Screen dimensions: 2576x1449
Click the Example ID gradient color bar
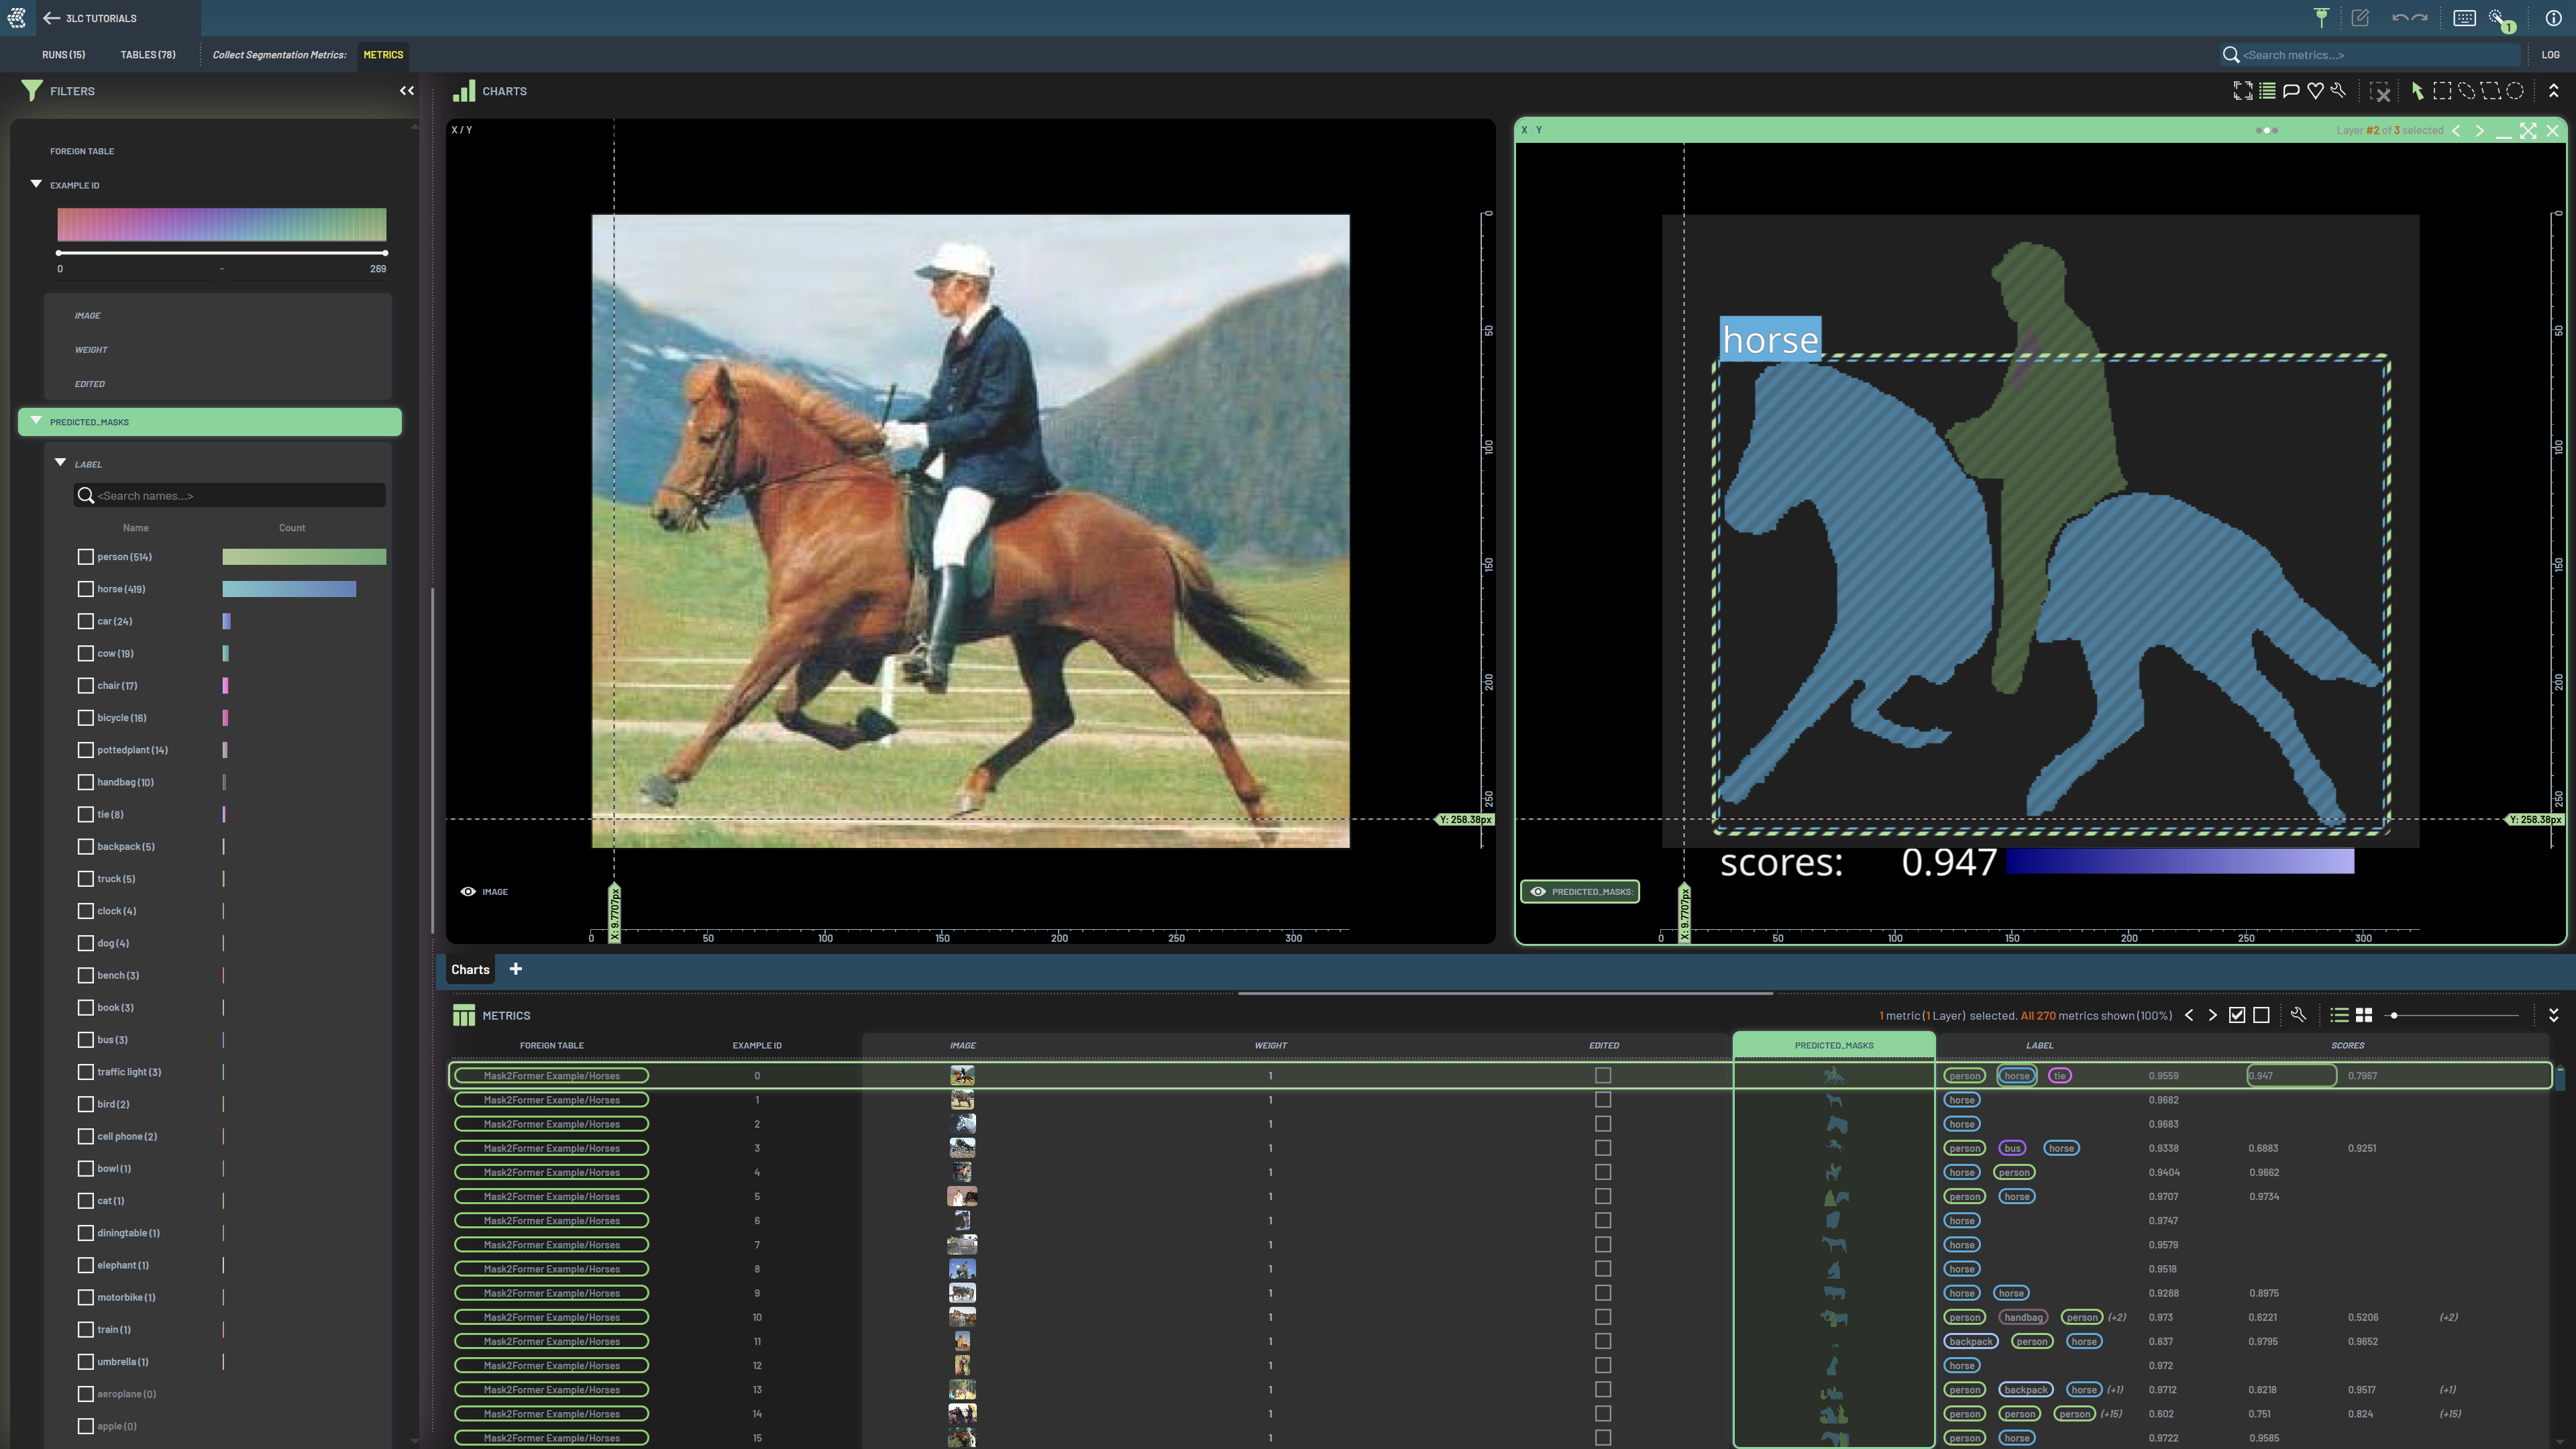tap(222, 224)
